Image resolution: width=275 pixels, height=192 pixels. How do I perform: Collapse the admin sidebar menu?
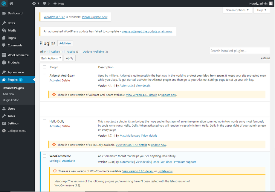17,131
